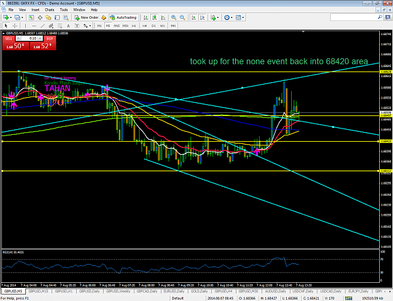Click the Arrows objects icon
393x301 pixels.
click(x=86, y=26)
